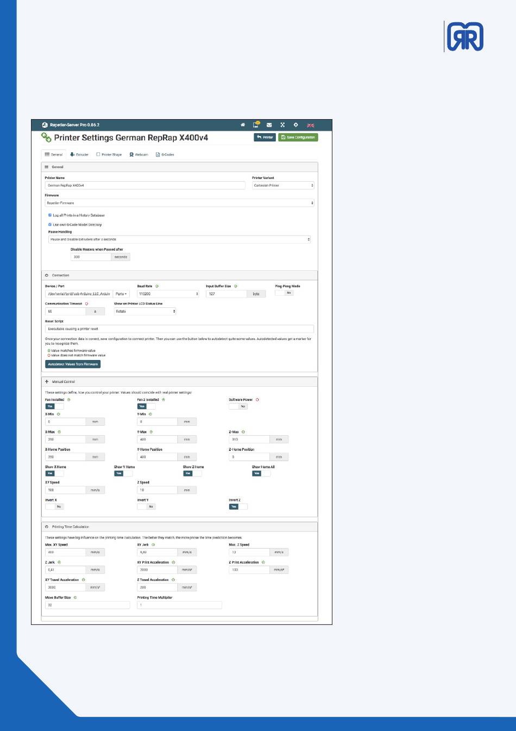The width and height of the screenshot is (516, 731).
Task: Open the home icon in the top bar
Action: pos(243,125)
